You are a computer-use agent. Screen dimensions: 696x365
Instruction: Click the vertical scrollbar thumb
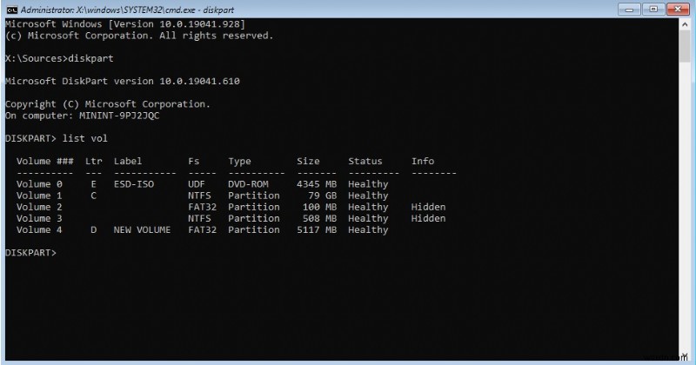(x=685, y=47)
